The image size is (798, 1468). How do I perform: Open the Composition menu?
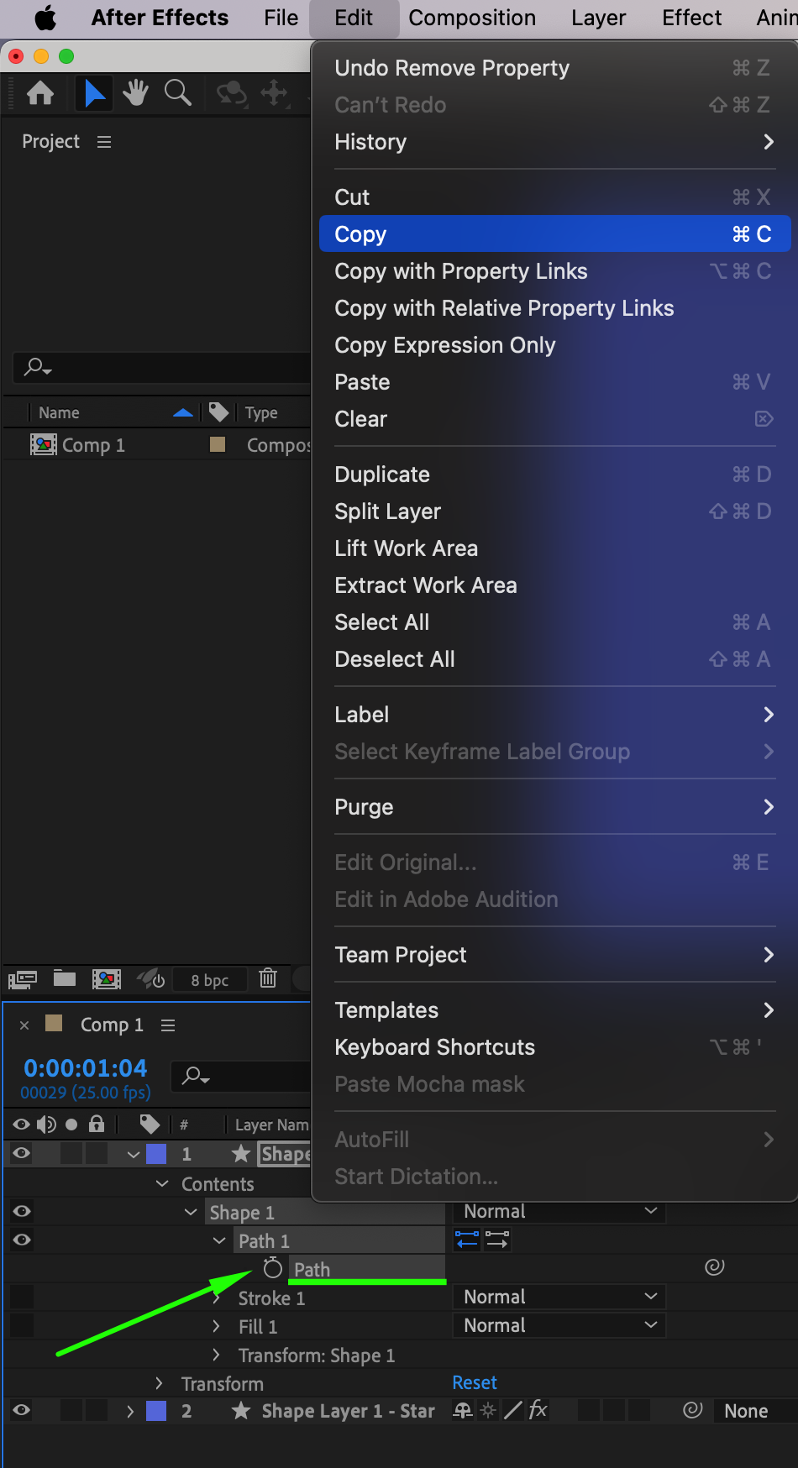(x=472, y=18)
